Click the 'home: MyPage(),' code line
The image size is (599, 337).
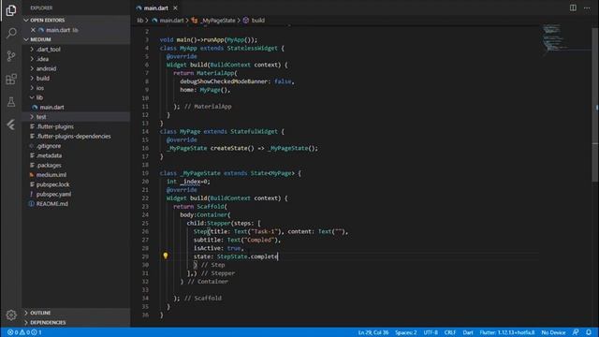tap(205, 90)
